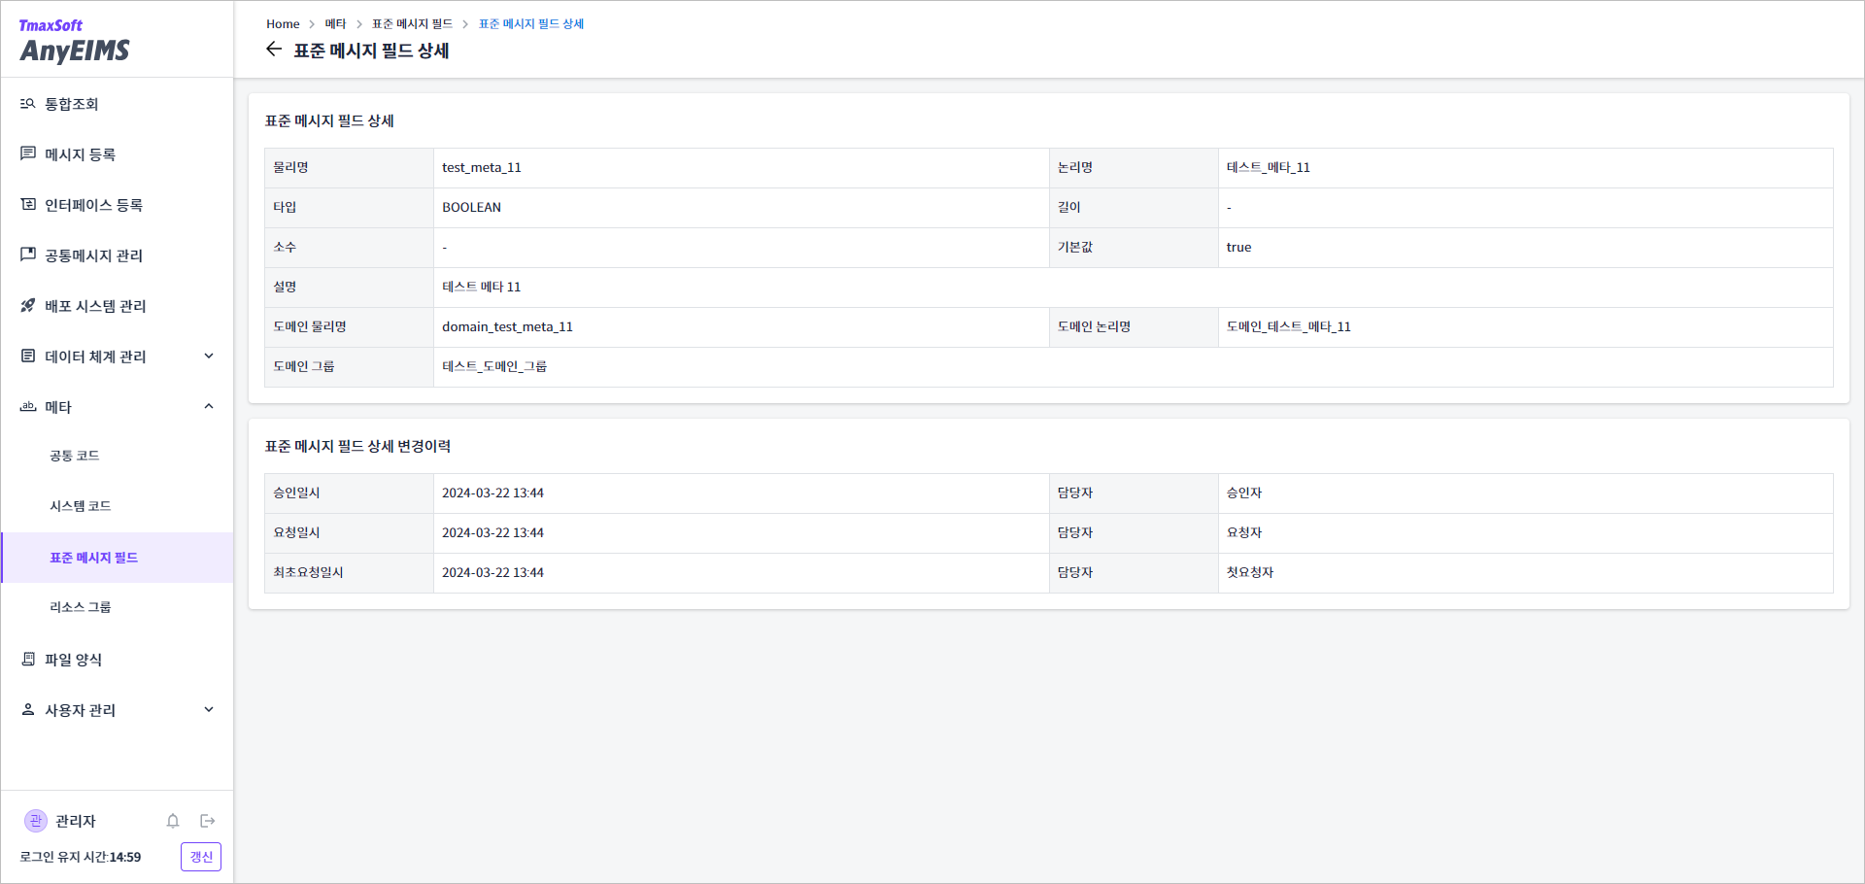Click the 사용자 관리 person icon
This screenshot has height=884, width=1865.
(x=28, y=709)
